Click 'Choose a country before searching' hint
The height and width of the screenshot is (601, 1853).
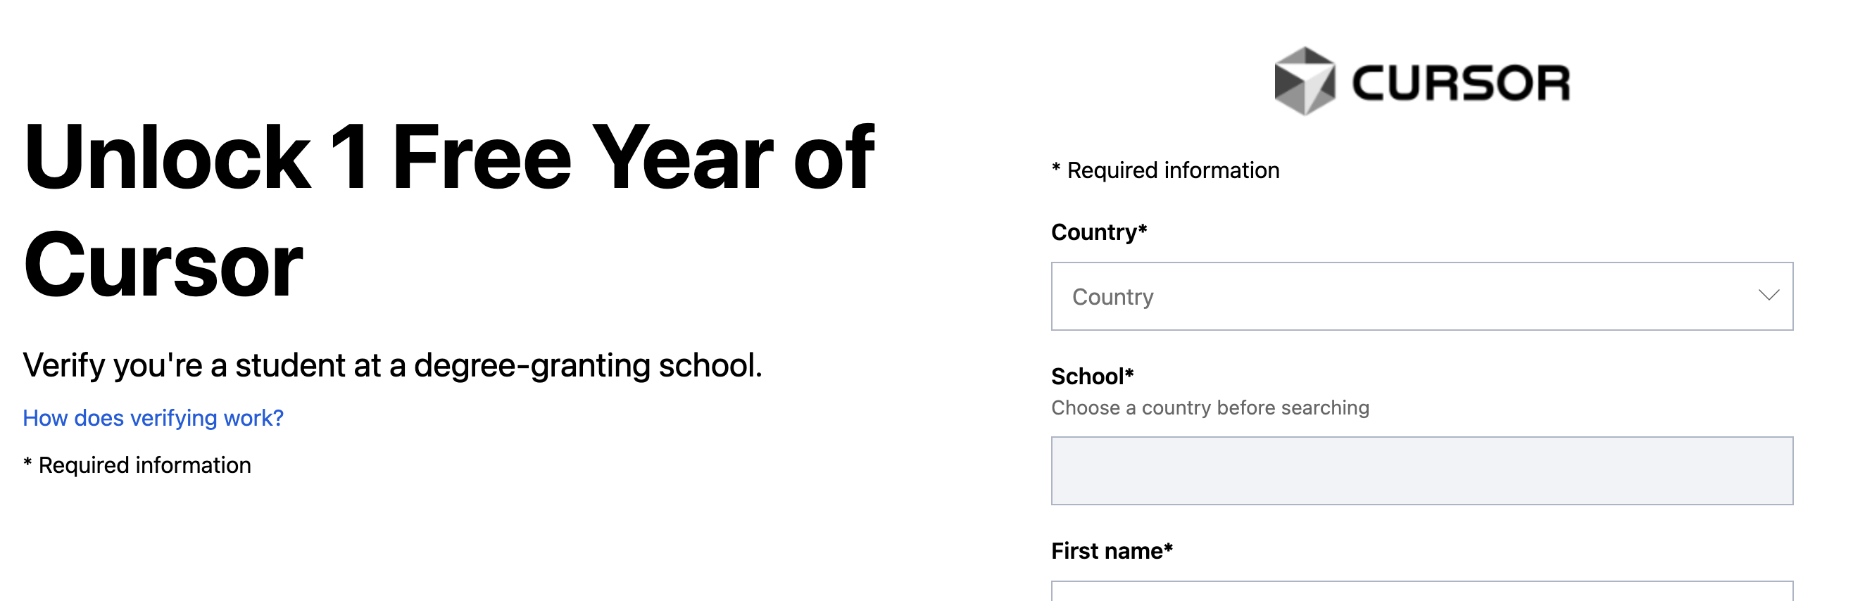click(1210, 407)
